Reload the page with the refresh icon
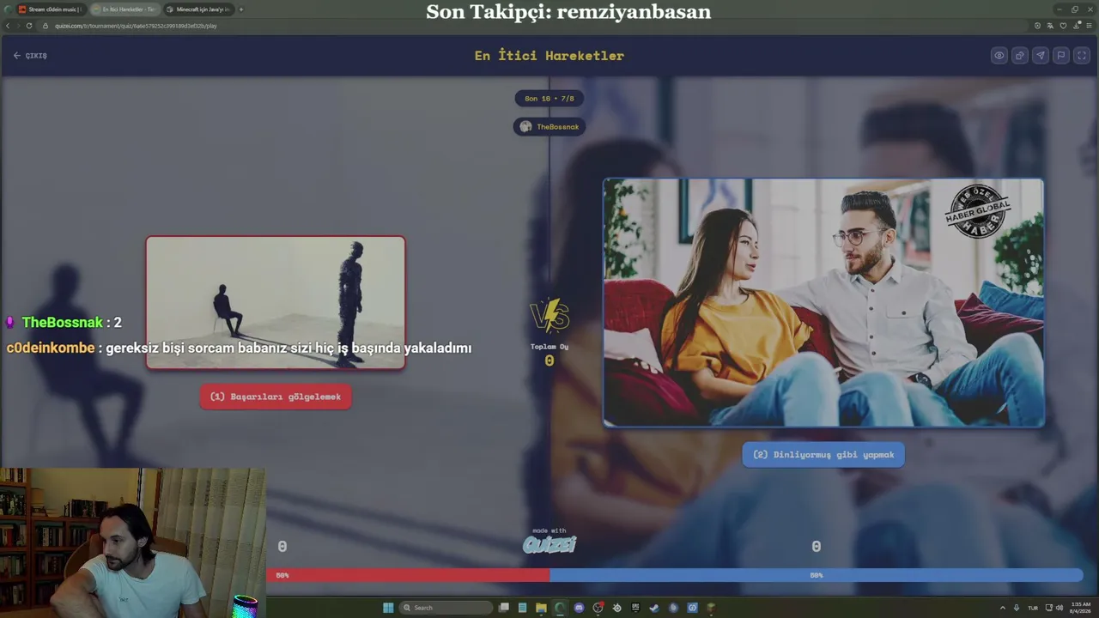Screen dimensions: 1099x618 [x=29, y=26]
